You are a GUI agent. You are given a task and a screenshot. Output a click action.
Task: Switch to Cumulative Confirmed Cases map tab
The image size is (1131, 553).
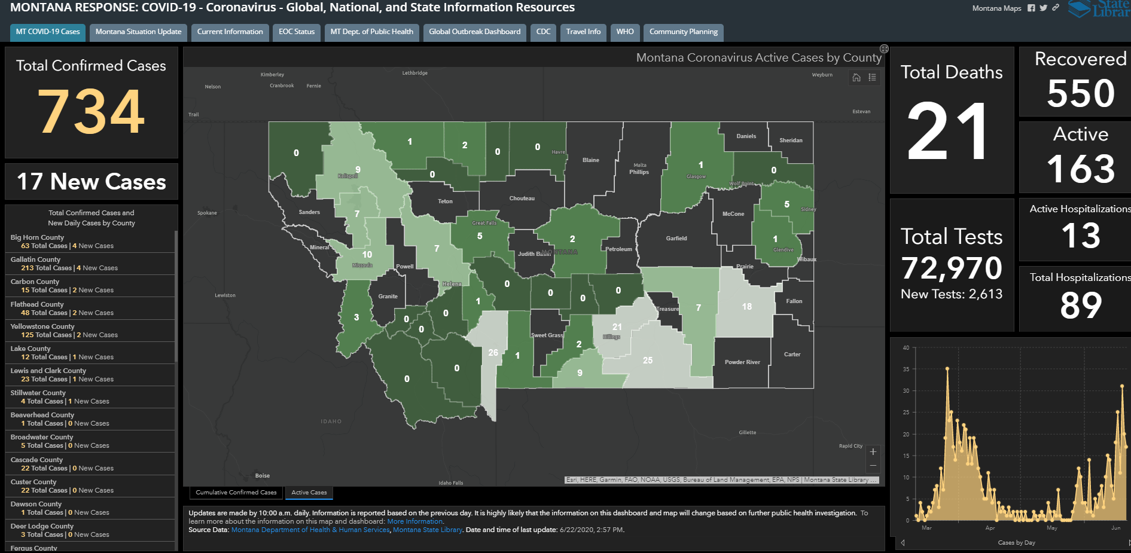(236, 493)
